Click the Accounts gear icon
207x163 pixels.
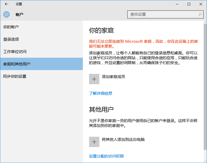[x=6, y=14]
